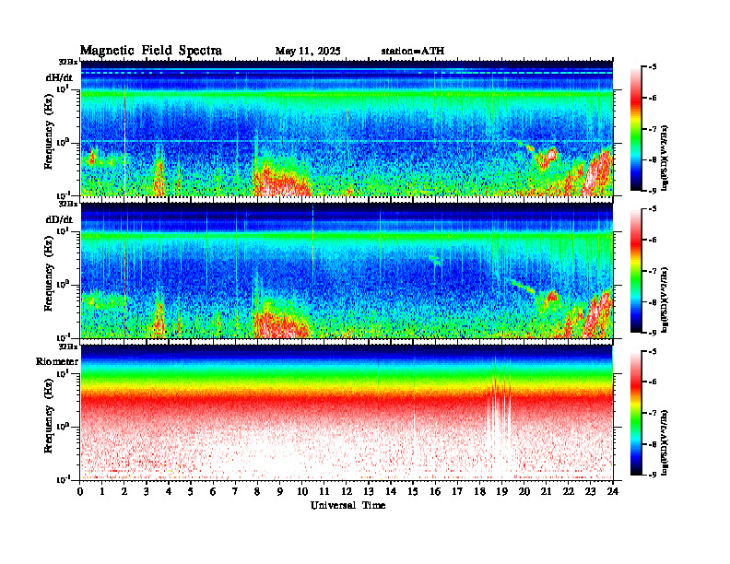Click the "32Hz" label of dH/dt panel
The image size is (730, 564).
(x=68, y=62)
